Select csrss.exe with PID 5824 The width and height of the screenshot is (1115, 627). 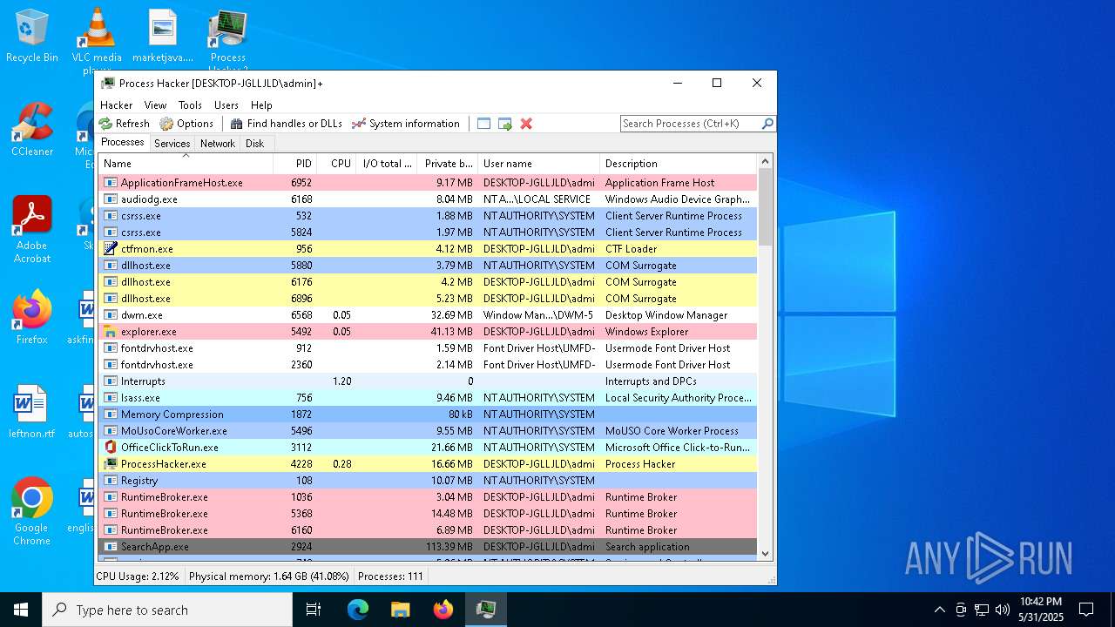click(428, 233)
